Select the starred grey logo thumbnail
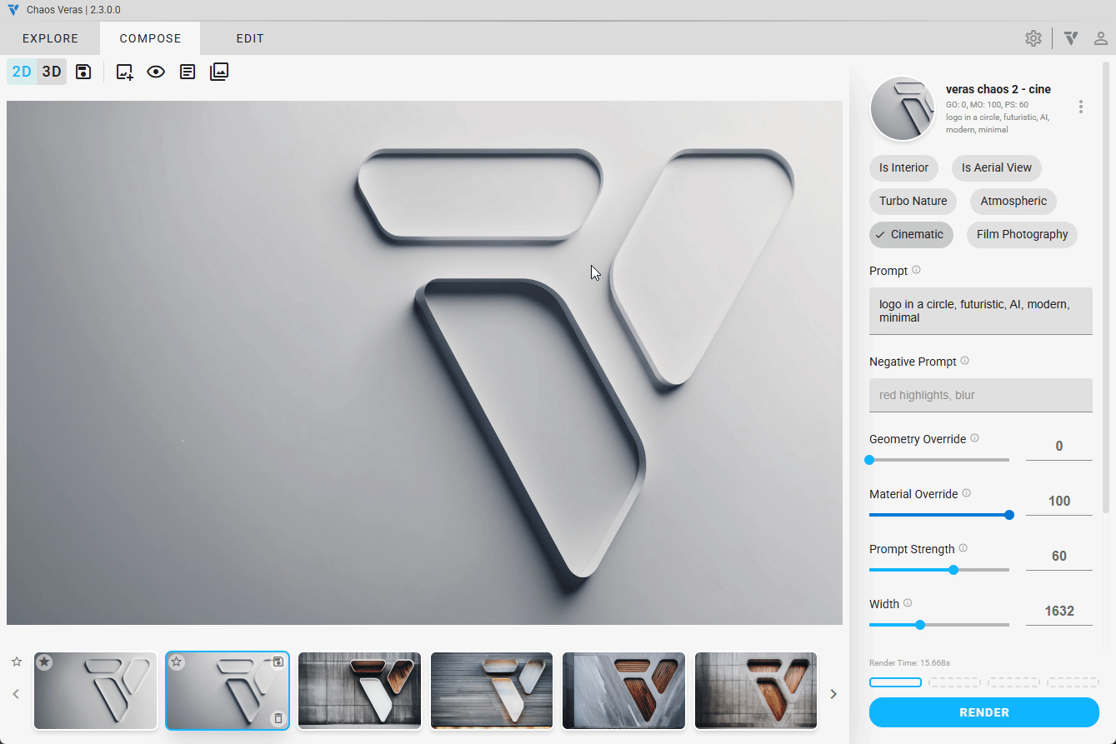This screenshot has height=744, width=1116. [95, 692]
